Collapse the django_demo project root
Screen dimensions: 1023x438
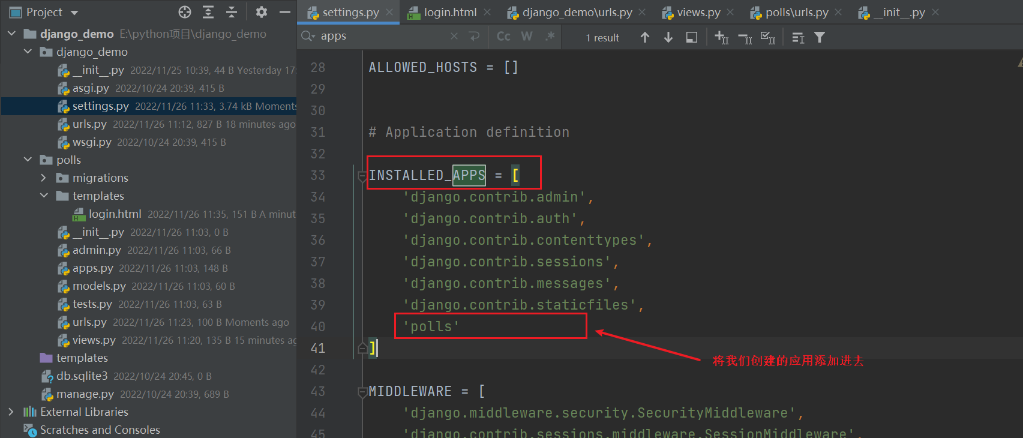tap(11, 34)
